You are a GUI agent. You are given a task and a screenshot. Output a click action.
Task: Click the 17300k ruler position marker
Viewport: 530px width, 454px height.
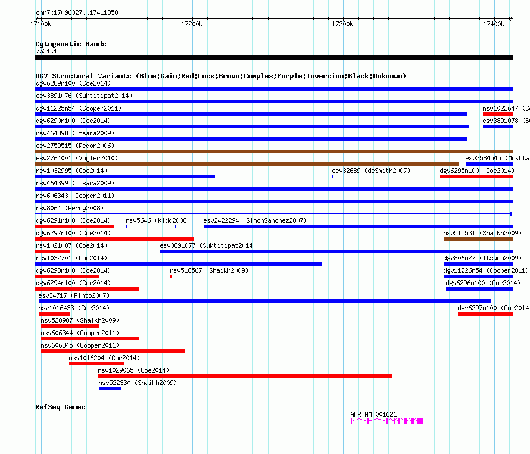[x=342, y=24]
